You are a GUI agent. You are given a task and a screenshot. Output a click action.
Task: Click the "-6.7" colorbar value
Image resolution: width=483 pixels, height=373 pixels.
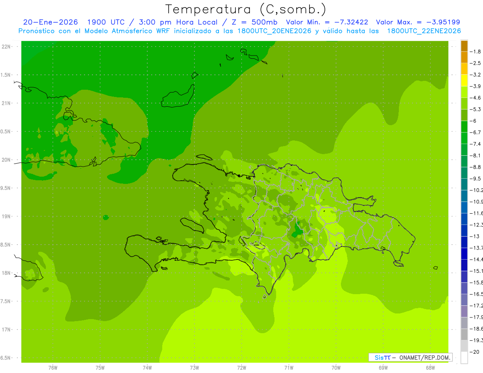click(475, 132)
